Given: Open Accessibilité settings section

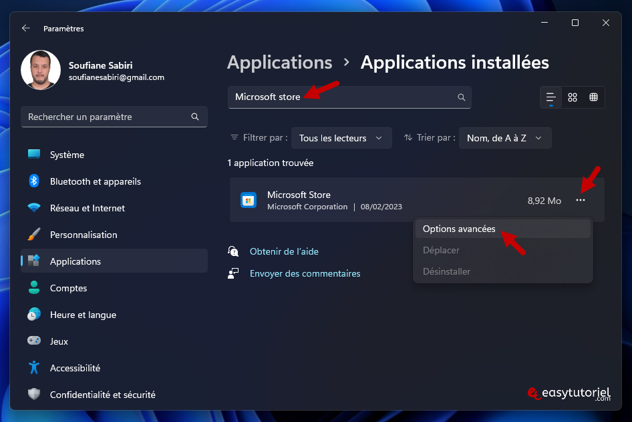Looking at the screenshot, I should (114, 368).
